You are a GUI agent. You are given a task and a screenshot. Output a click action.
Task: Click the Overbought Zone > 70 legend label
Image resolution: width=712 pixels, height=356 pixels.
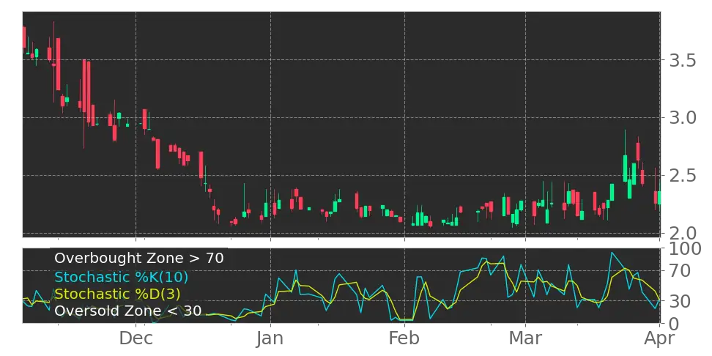click(x=138, y=259)
